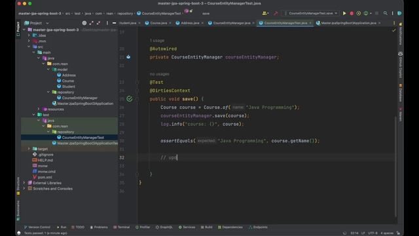Open the Terminal tool window
This screenshot has width=419, height=236.
pos(121,227)
